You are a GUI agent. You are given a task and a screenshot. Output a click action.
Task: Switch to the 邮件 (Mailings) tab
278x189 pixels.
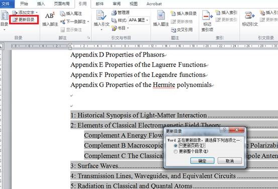click(x=99, y=3)
